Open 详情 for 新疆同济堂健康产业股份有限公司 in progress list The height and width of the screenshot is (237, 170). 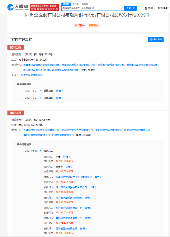[98, 177]
